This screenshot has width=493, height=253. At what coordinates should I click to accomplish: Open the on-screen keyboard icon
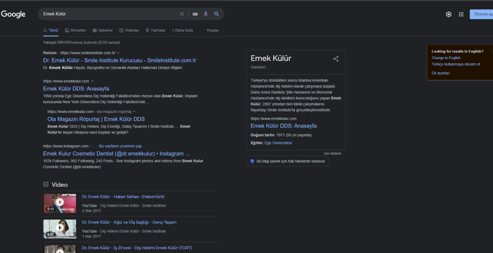(195, 14)
